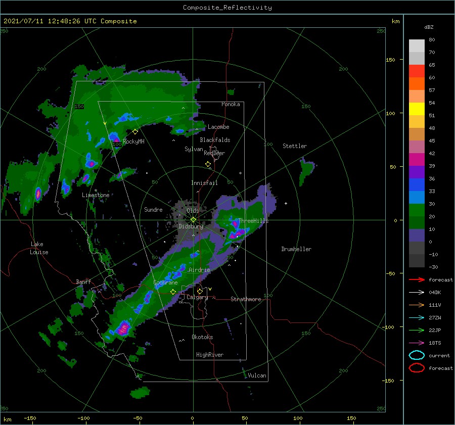Click the HighRiver town label
The width and height of the screenshot is (455, 425).
point(210,355)
